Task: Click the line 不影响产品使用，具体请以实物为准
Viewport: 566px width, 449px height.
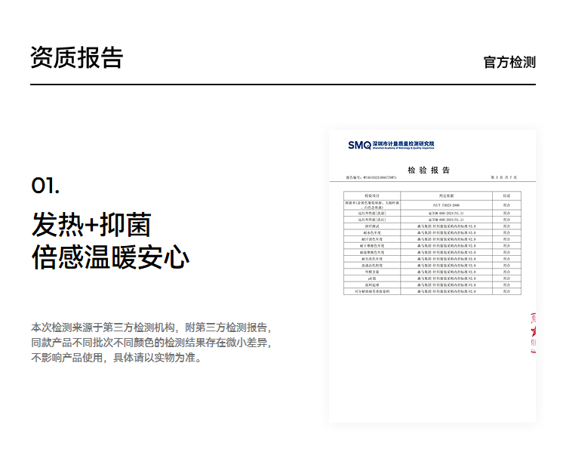Action: coord(116,358)
